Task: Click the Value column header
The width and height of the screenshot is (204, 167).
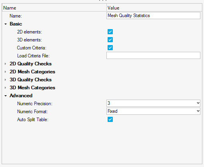Action: (x=154, y=8)
